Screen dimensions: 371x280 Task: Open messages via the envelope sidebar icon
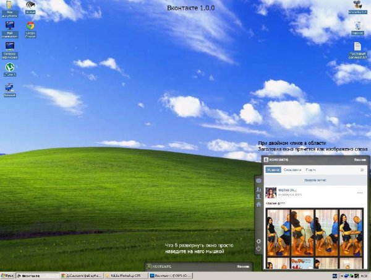click(x=258, y=181)
